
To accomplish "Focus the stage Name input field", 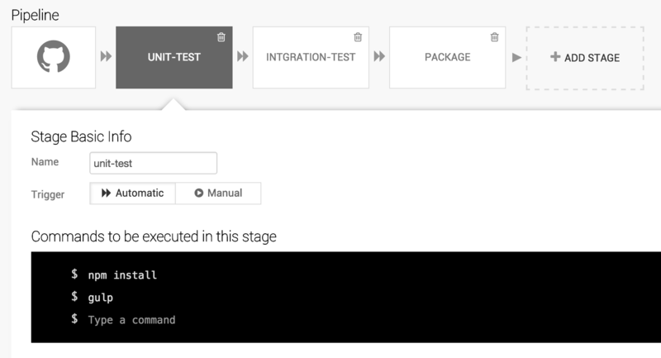I will pyautogui.click(x=153, y=163).
